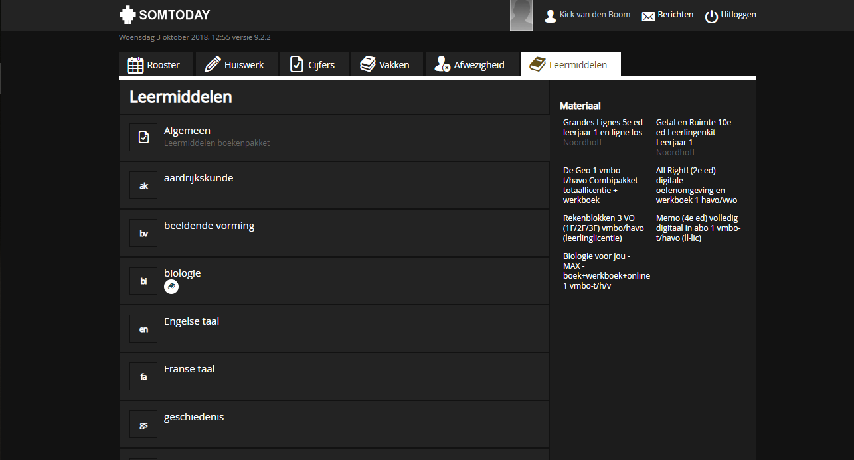Click Leermiddelen boekenpakket subtitle
The image size is (854, 460).
tap(216, 143)
